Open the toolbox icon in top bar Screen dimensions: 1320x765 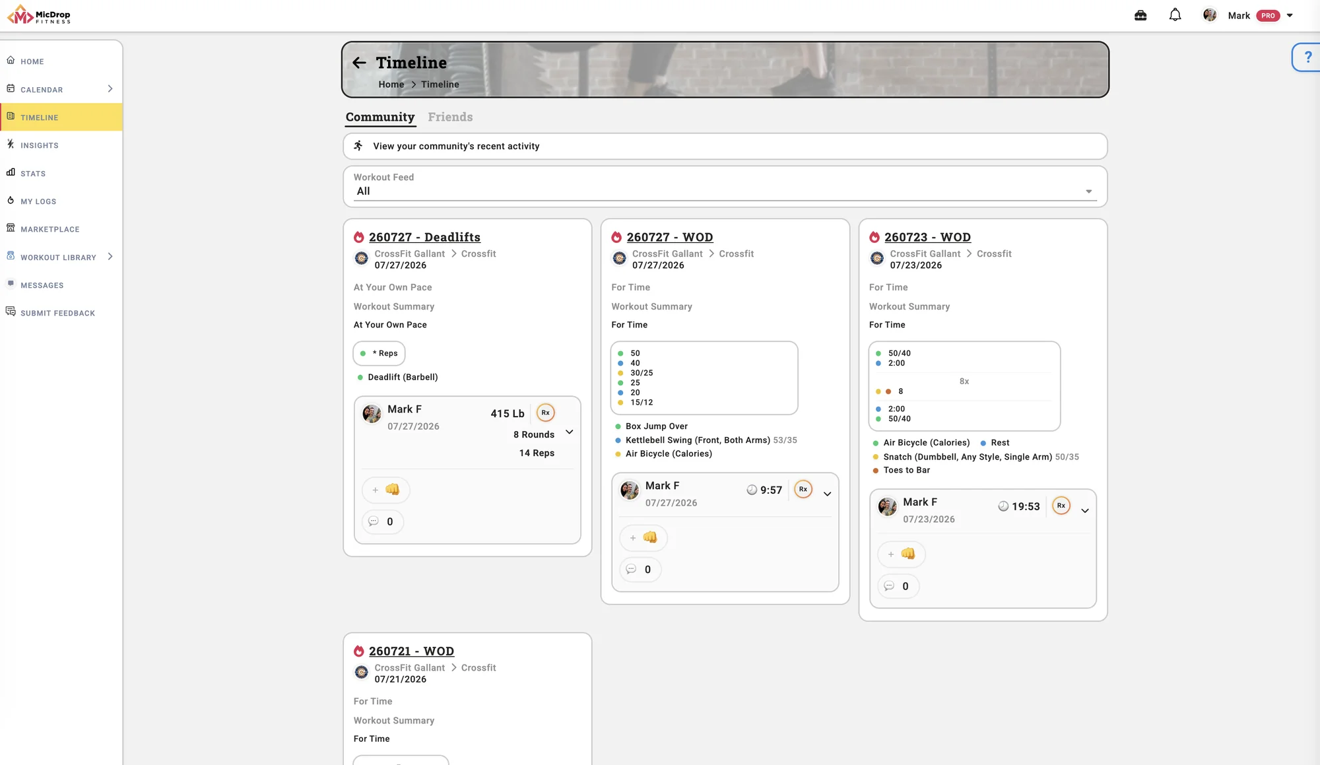tap(1140, 15)
